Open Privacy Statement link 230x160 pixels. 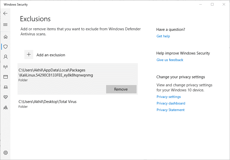pos(171,110)
